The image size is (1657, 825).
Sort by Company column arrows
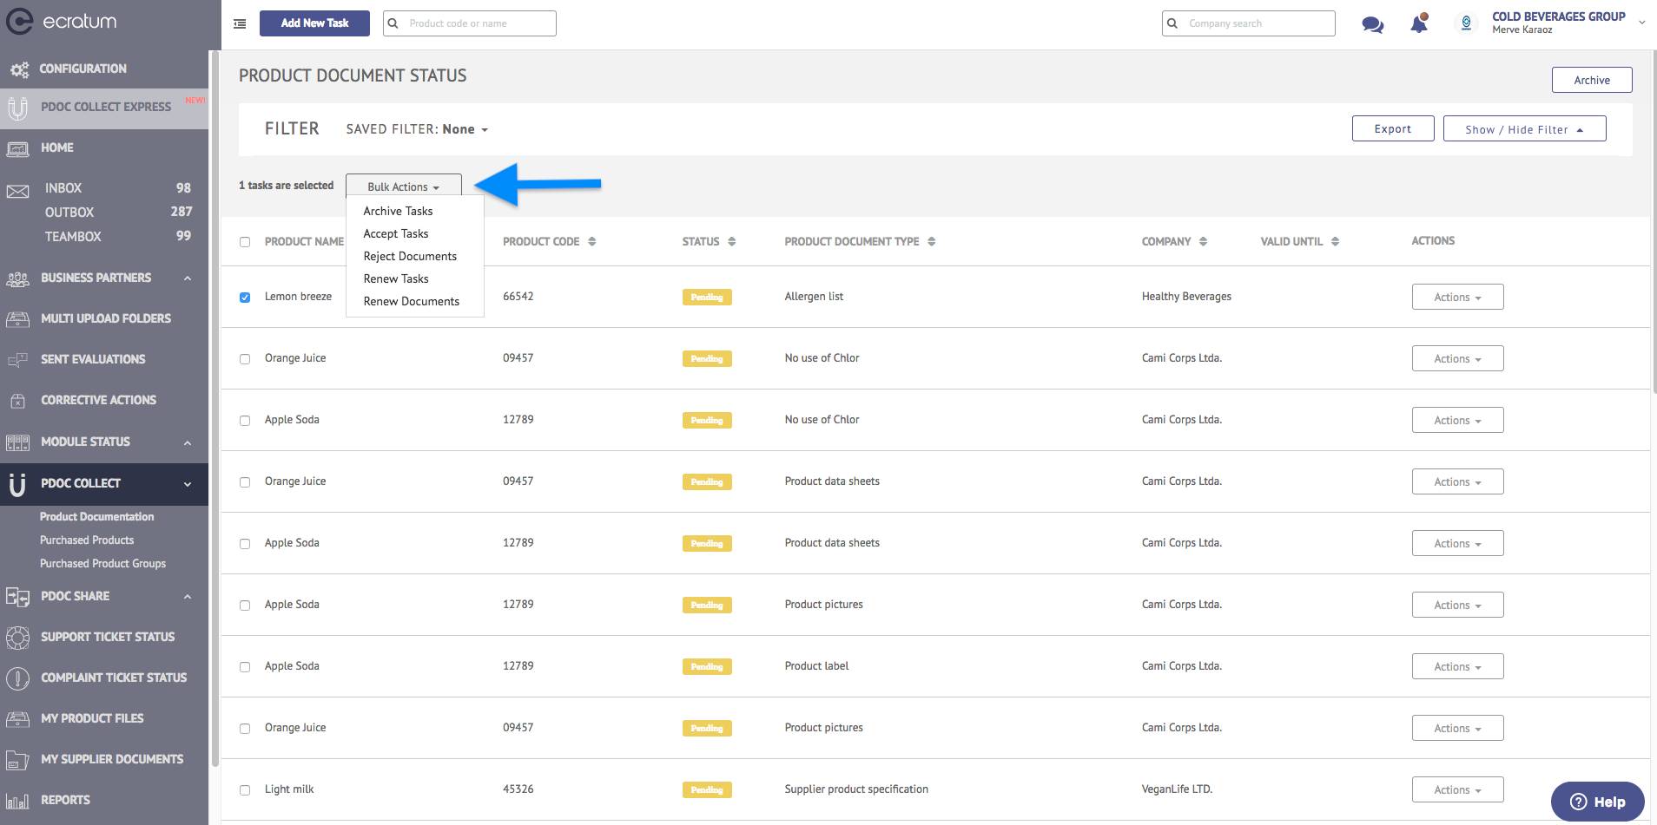1203,242
